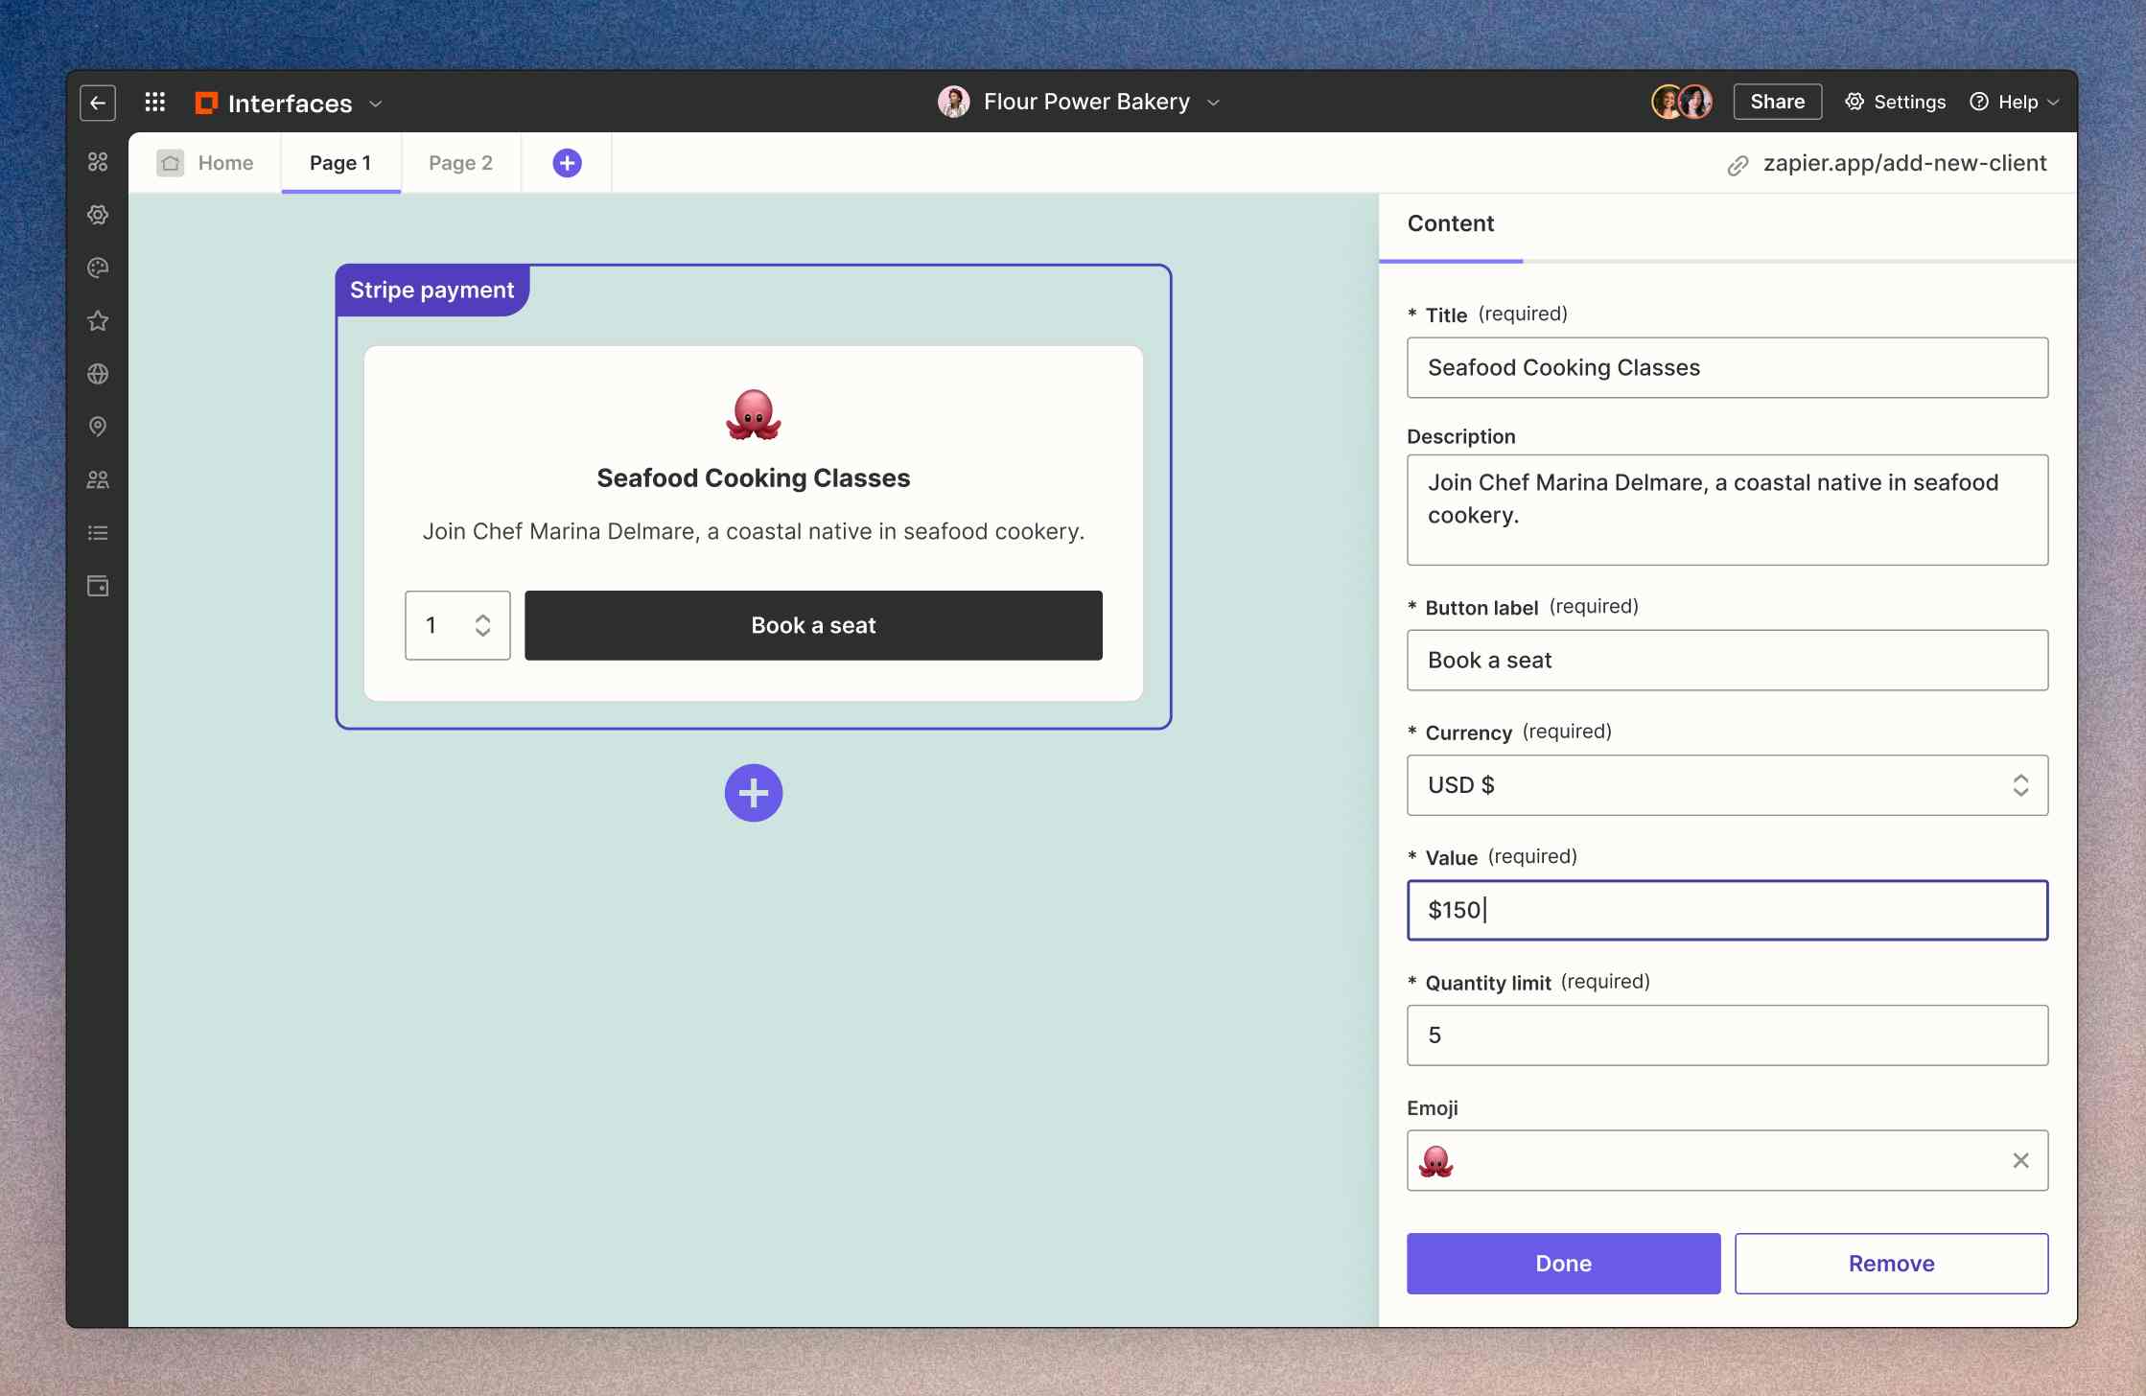Click the Book a seat button
2146x1396 pixels.
(x=813, y=625)
